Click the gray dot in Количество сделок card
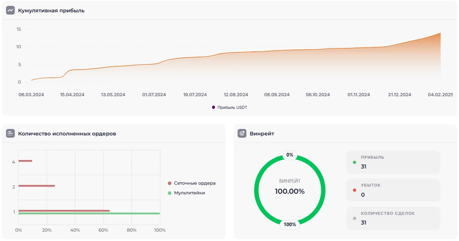Image resolution: width=459 pixels, height=241 pixels. point(354,218)
